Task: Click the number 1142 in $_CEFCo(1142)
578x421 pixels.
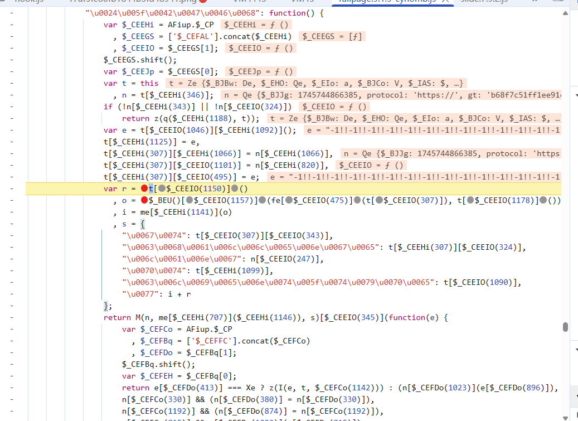Action: click(x=361, y=388)
